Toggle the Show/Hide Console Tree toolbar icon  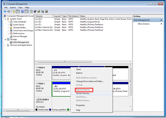tap(18, 11)
